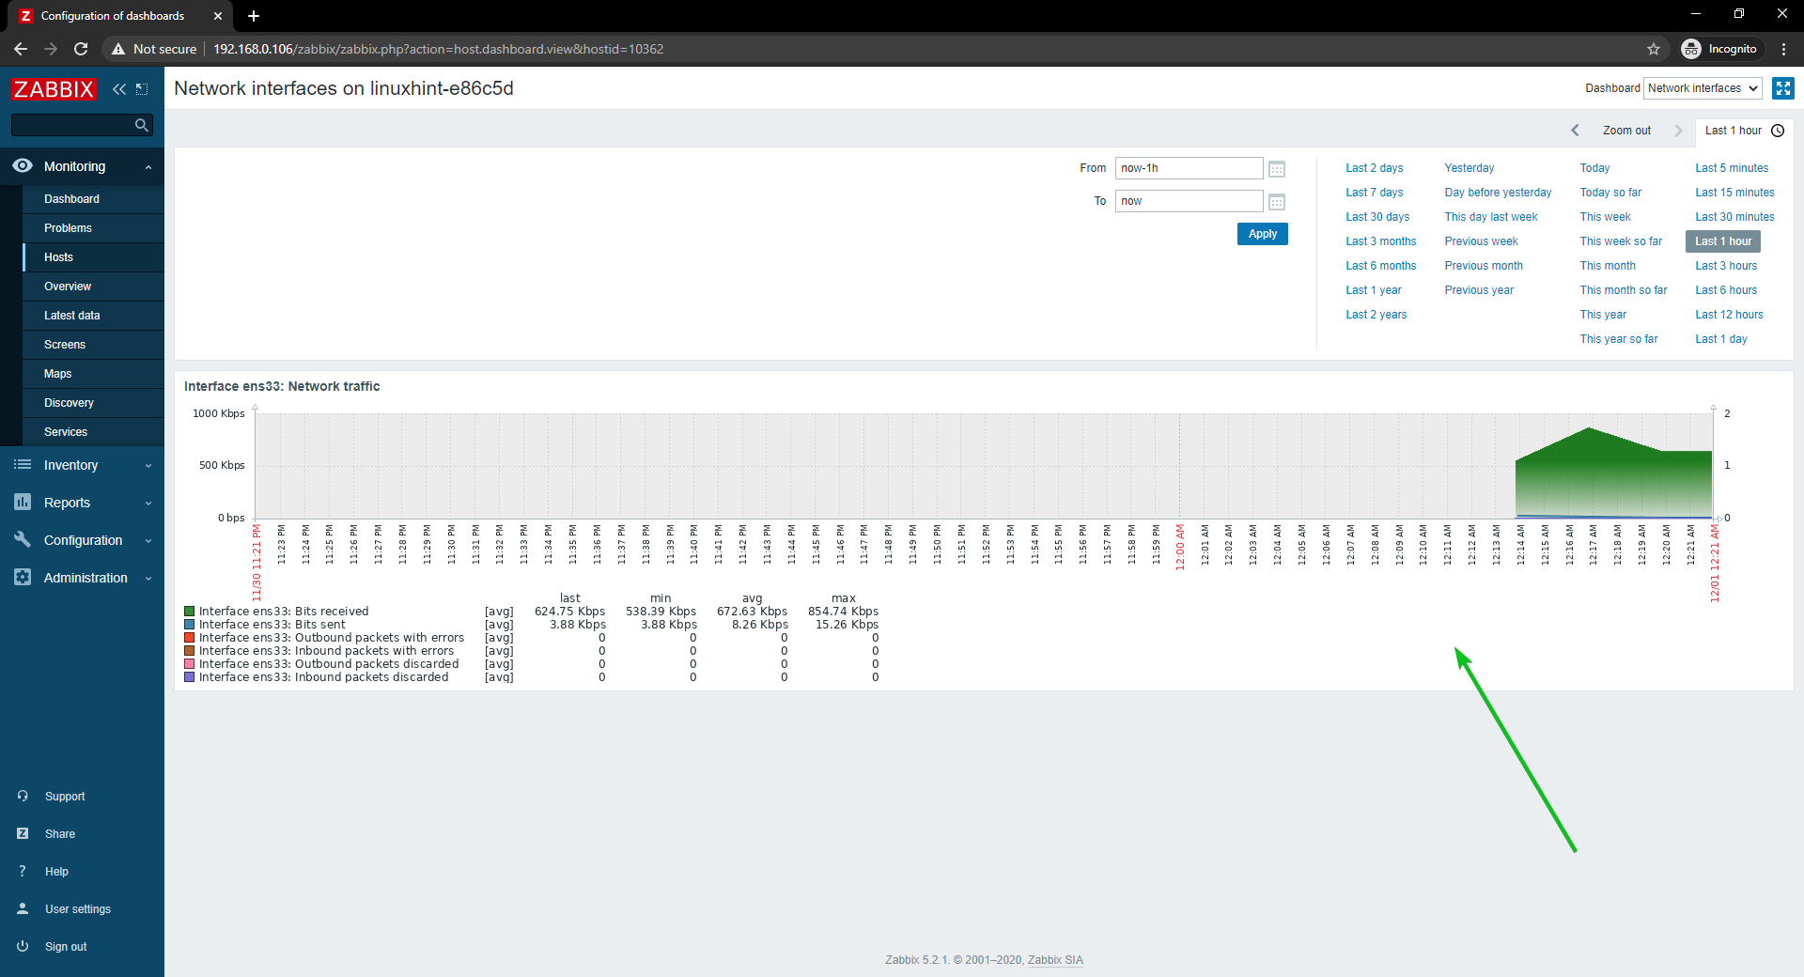
Task: Expand the Configuration menu section
Action: tap(82, 540)
